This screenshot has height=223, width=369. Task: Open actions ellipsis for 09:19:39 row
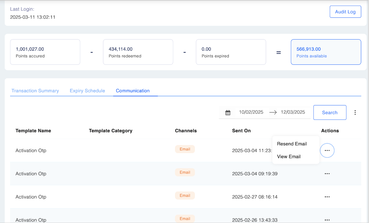point(327,174)
